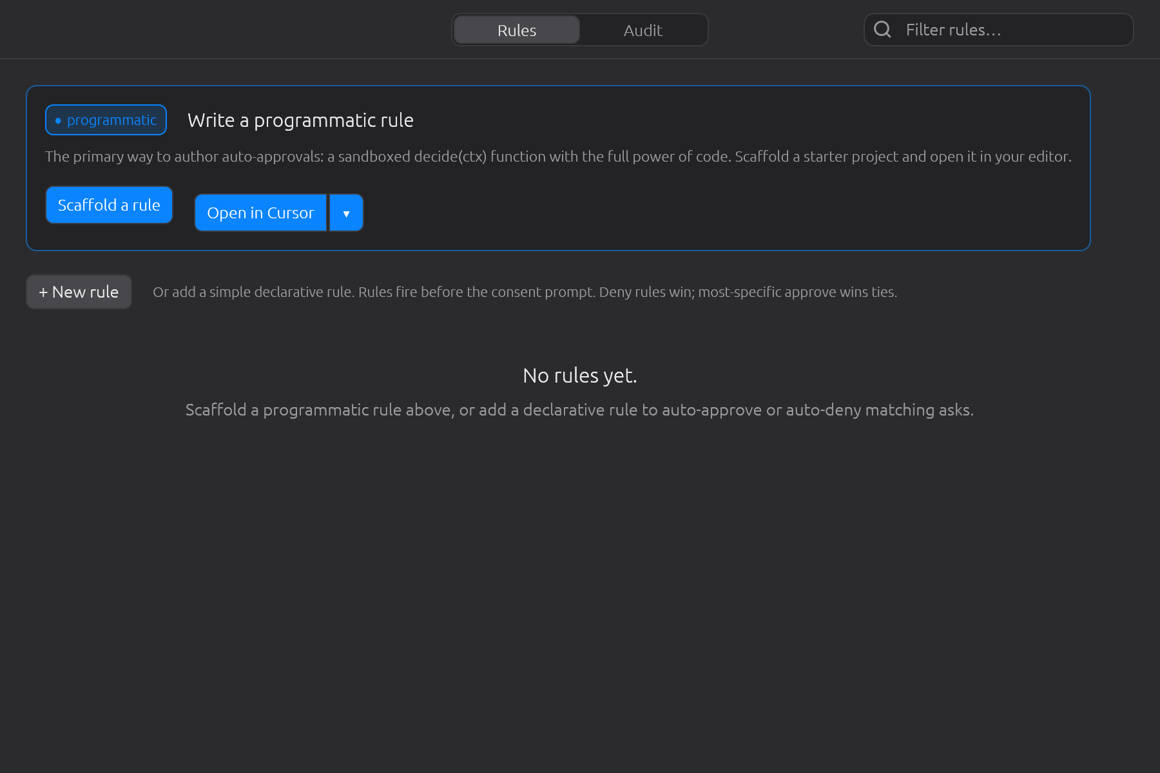Click the 'Deny rules win' description text
The image size is (1160, 773).
(525, 292)
